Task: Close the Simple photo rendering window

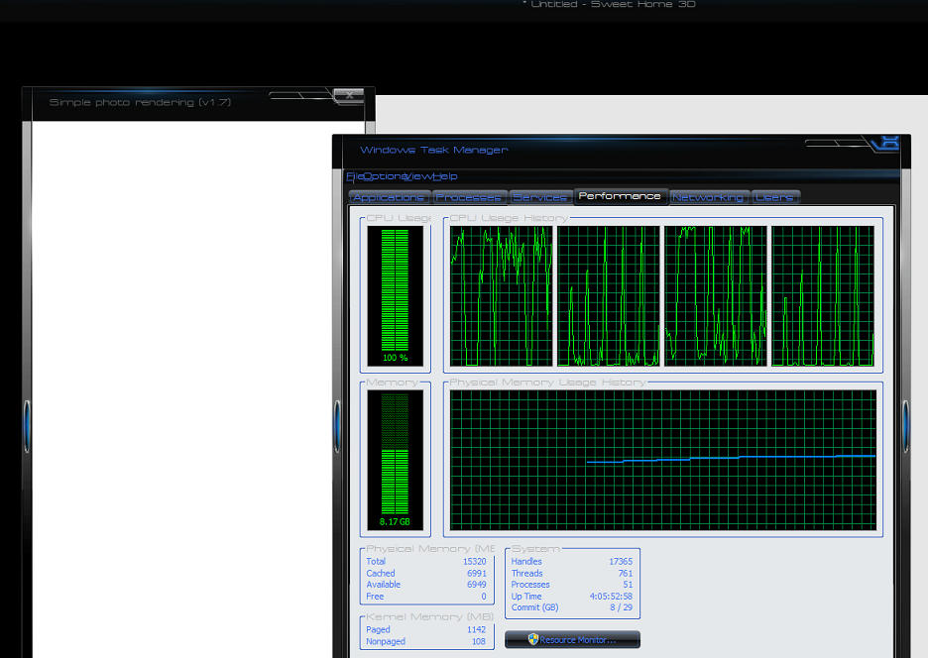Action: pos(349,95)
